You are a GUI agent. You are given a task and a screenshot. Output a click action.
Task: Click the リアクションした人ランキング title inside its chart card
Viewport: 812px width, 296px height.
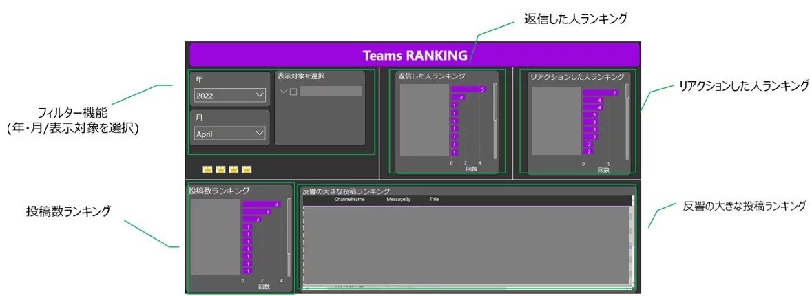coord(577,76)
